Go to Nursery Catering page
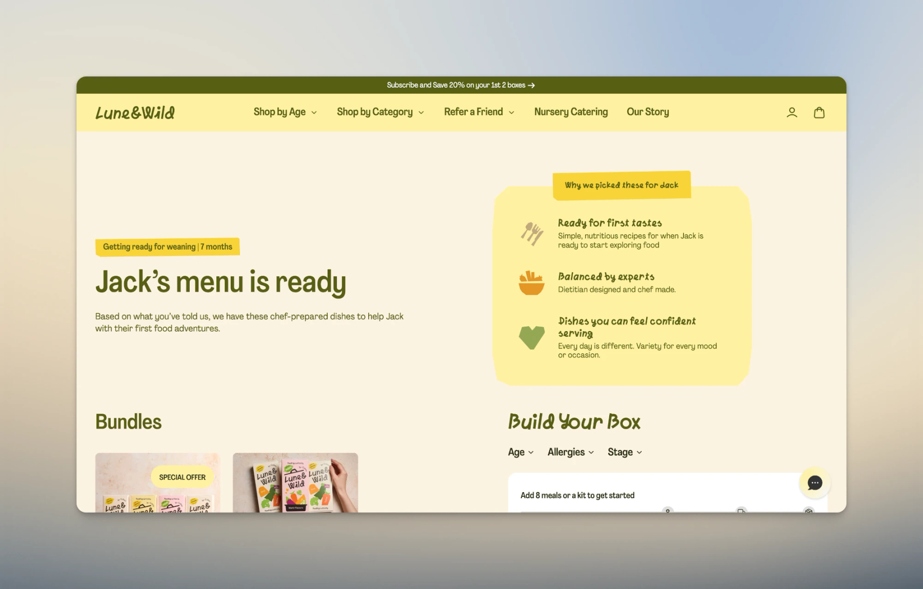 tap(571, 112)
